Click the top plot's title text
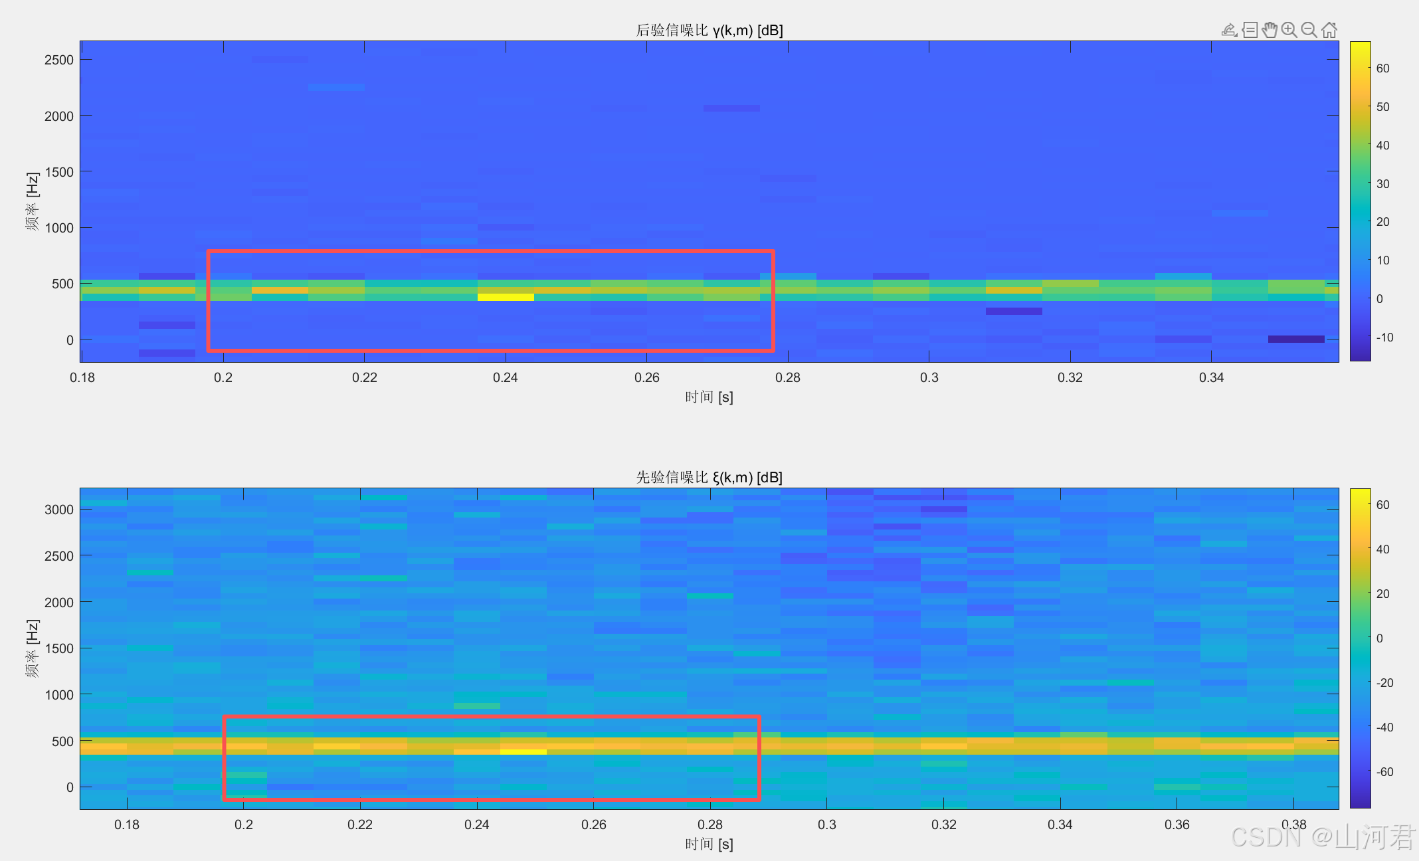 click(709, 30)
